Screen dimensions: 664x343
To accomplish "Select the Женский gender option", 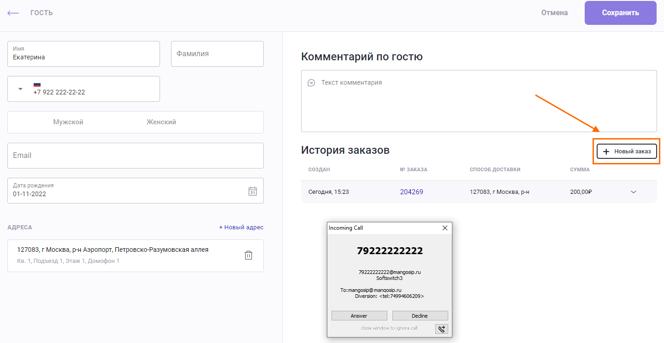I will (161, 122).
